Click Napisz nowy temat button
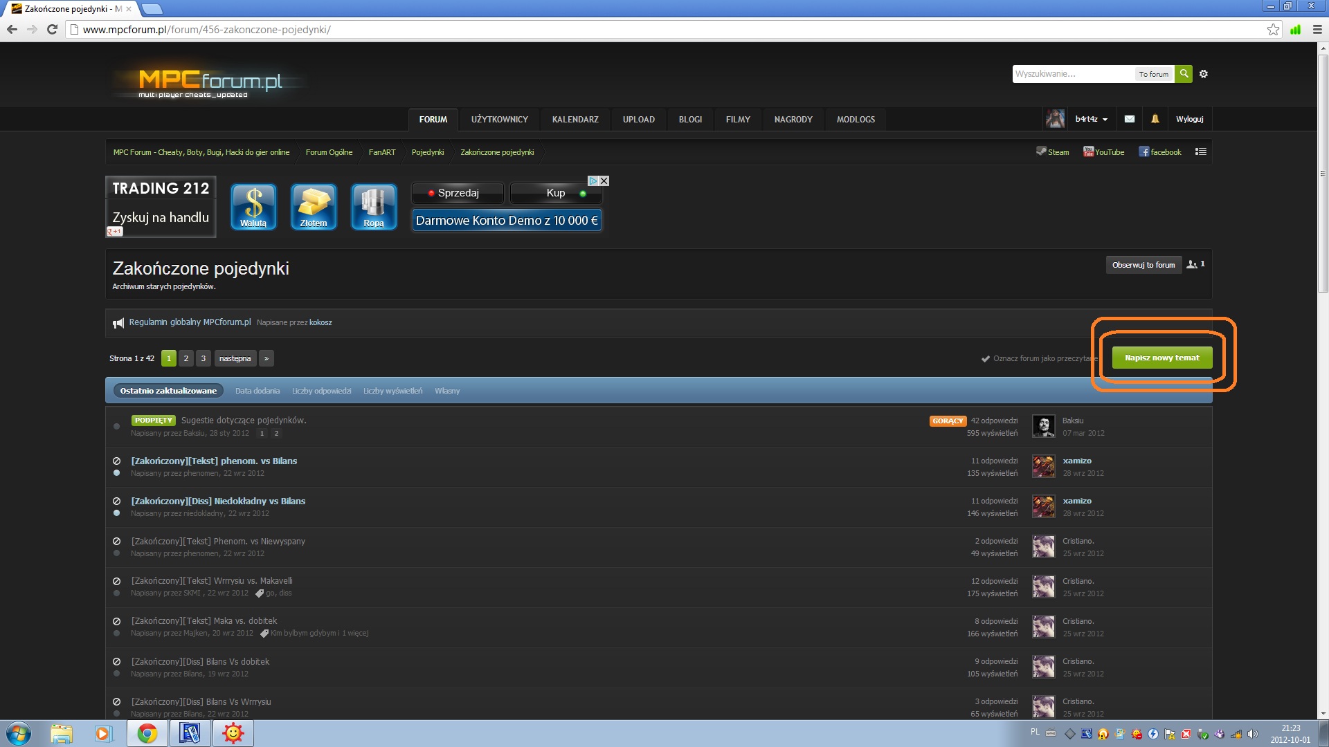This screenshot has width=1329, height=747. pyautogui.click(x=1162, y=358)
